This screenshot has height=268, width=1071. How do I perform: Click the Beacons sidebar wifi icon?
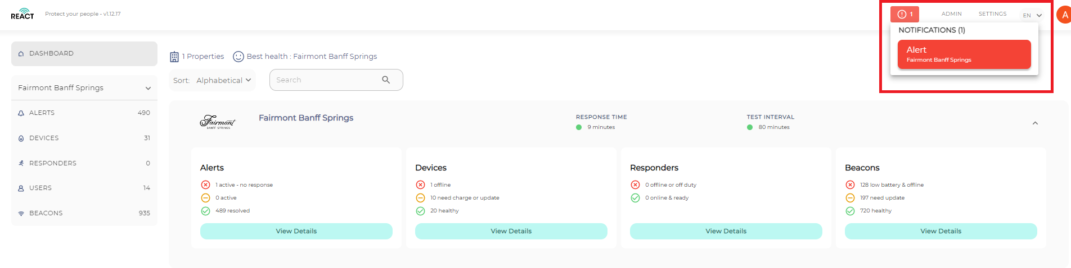pyautogui.click(x=21, y=214)
